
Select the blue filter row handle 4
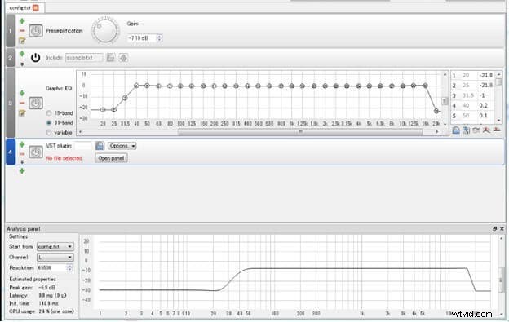coord(11,152)
